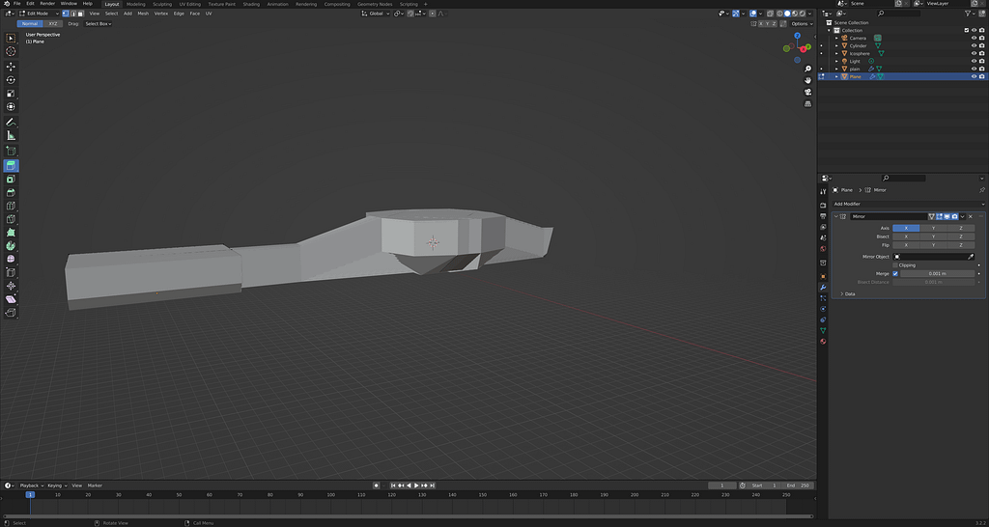Image resolution: width=989 pixels, height=527 pixels.
Task: Open the Add Modifier dropdown
Action: [908, 204]
